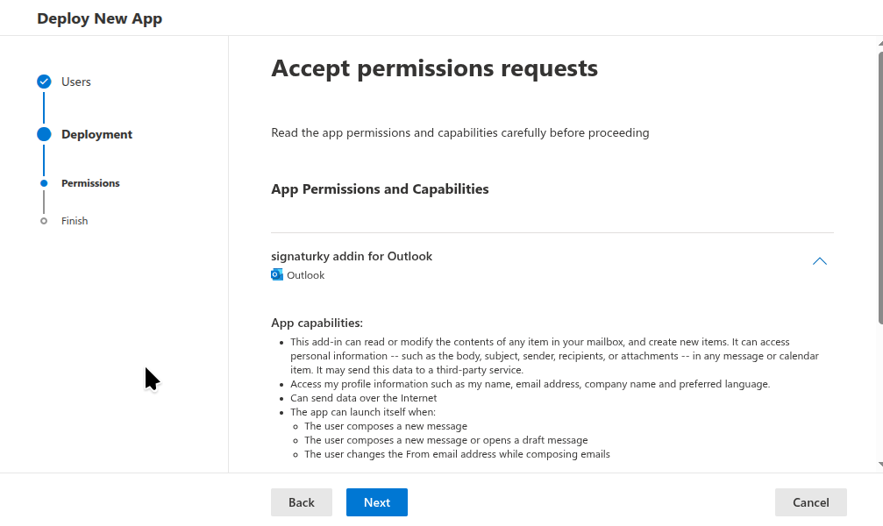Select the Permissions sub-step
This screenshot has height=526, width=883.
pyautogui.click(x=90, y=183)
